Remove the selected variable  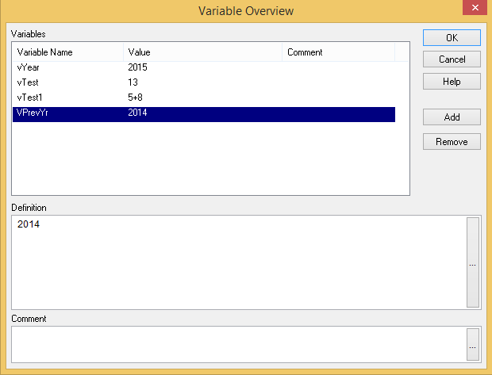tap(452, 143)
